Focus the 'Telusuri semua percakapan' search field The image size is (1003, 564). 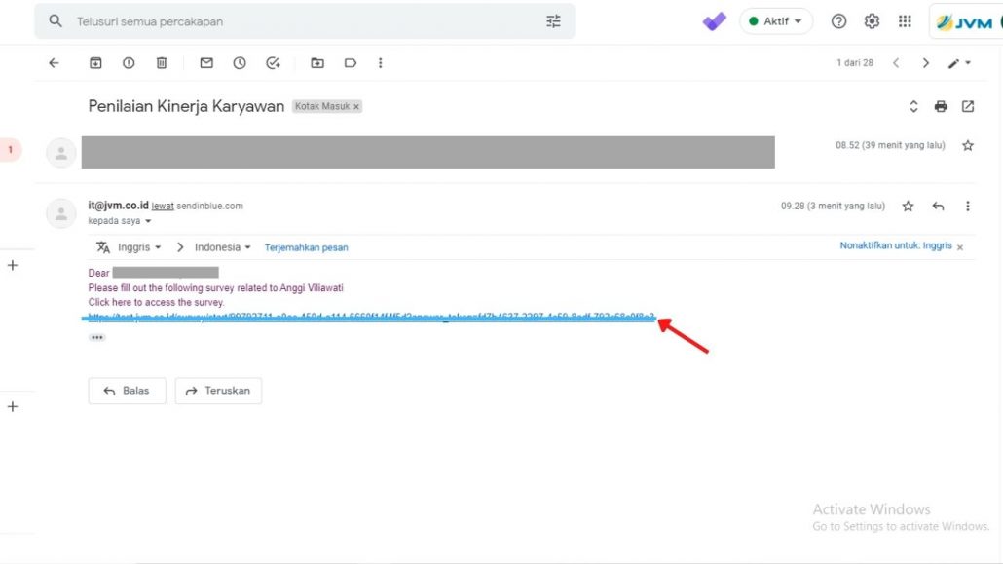(305, 21)
